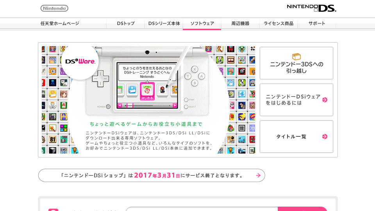Viewport: 375px width, 211px height.
Task: Click the pink arrow beside タイトル一覧
Action: click(x=325, y=137)
